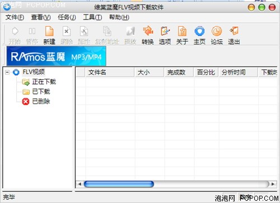Click the orange minimize window button
Screen dimensions: 280x203
click(x=251, y=7)
